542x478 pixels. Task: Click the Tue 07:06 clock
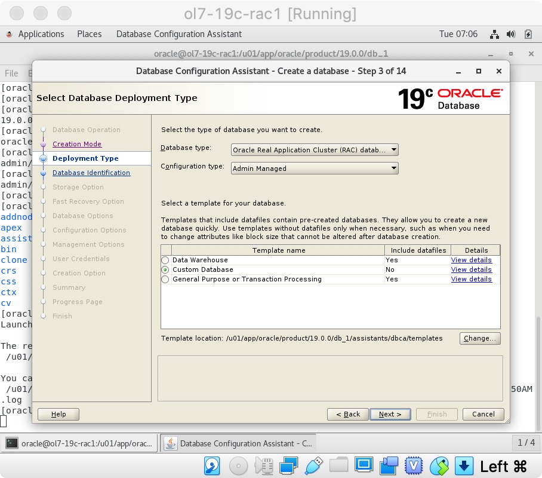(458, 34)
